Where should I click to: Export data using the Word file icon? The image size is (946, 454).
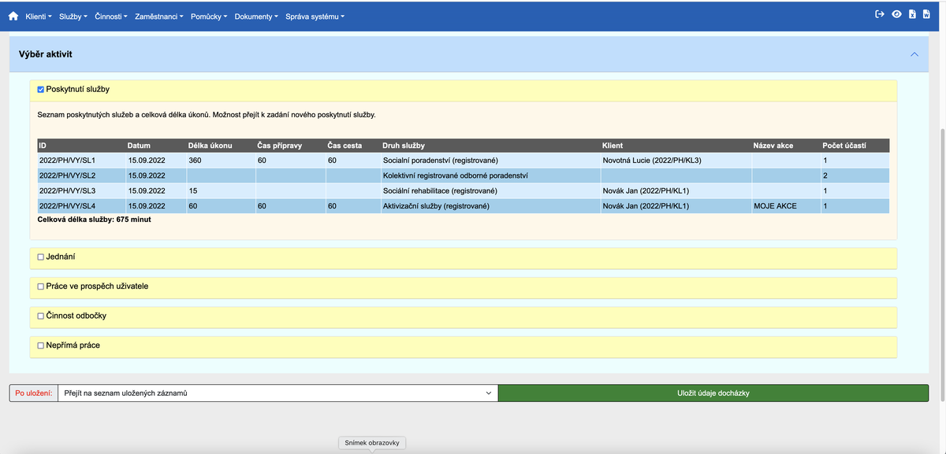coord(927,13)
